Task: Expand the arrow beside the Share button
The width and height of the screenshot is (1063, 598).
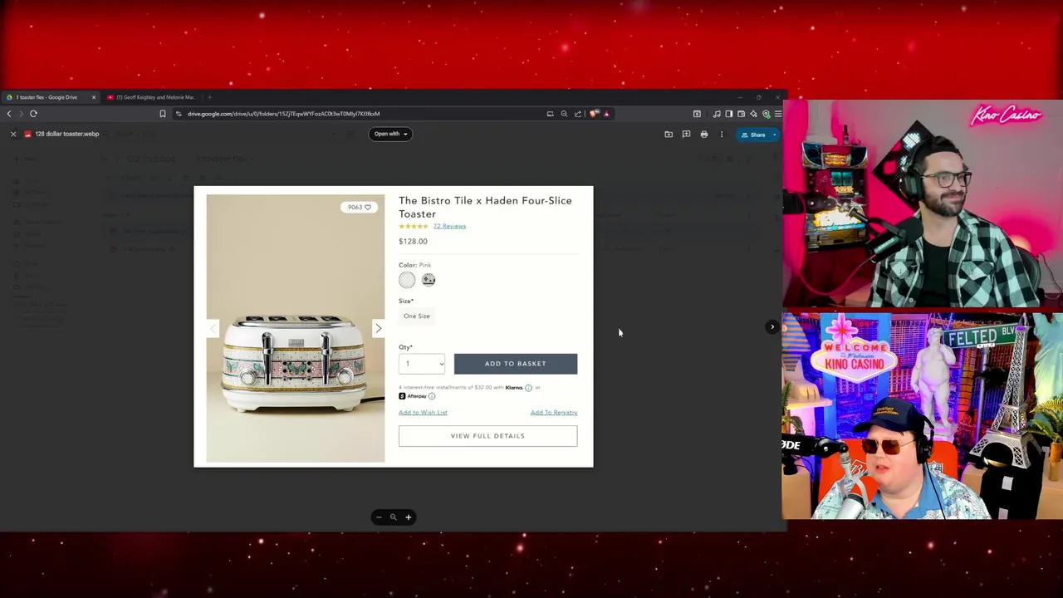Action: (774, 135)
